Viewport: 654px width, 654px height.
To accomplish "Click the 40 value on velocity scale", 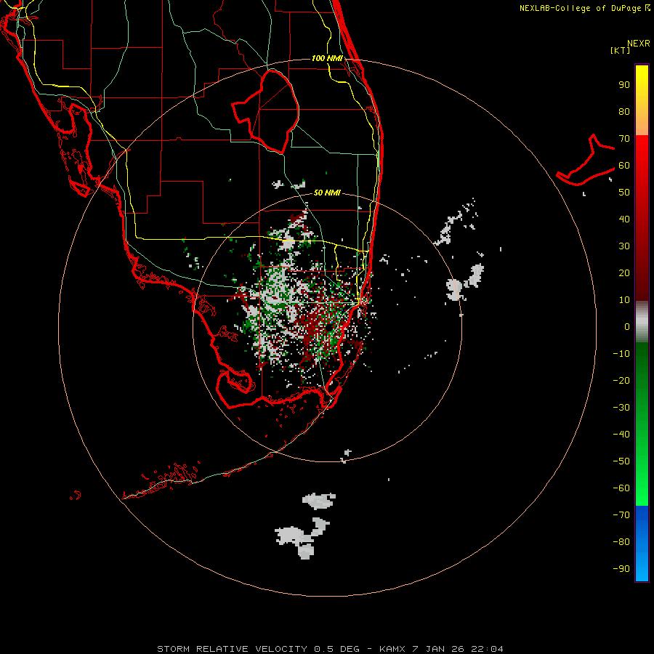I will point(624,219).
